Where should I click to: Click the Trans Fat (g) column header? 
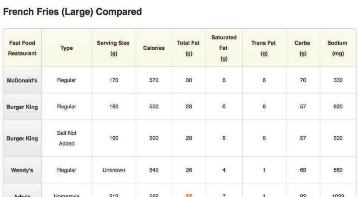point(264,48)
